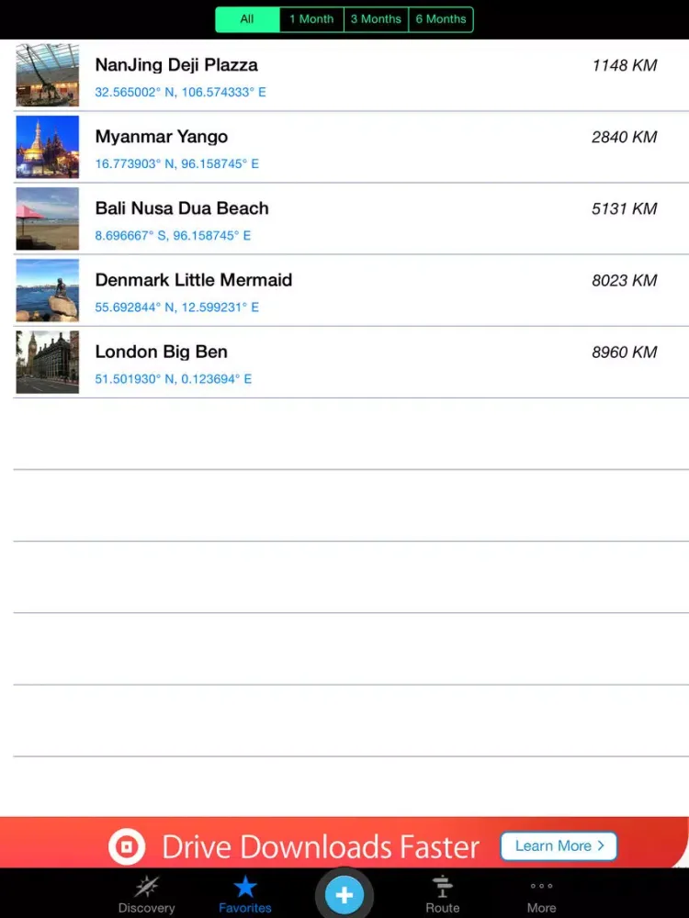
Task: Tap the Myanmar Yango 2840 KM distance
Action: pos(625,138)
